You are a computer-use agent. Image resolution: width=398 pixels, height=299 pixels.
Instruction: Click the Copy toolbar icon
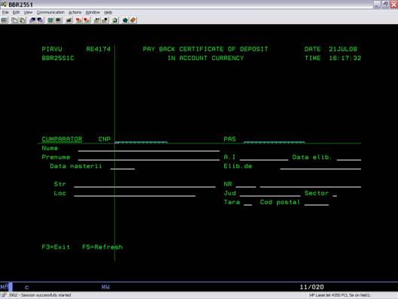pyautogui.click(x=14, y=20)
